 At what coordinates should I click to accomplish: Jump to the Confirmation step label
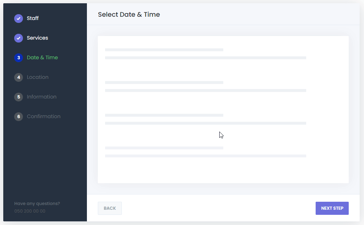pyautogui.click(x=44, y=116)
